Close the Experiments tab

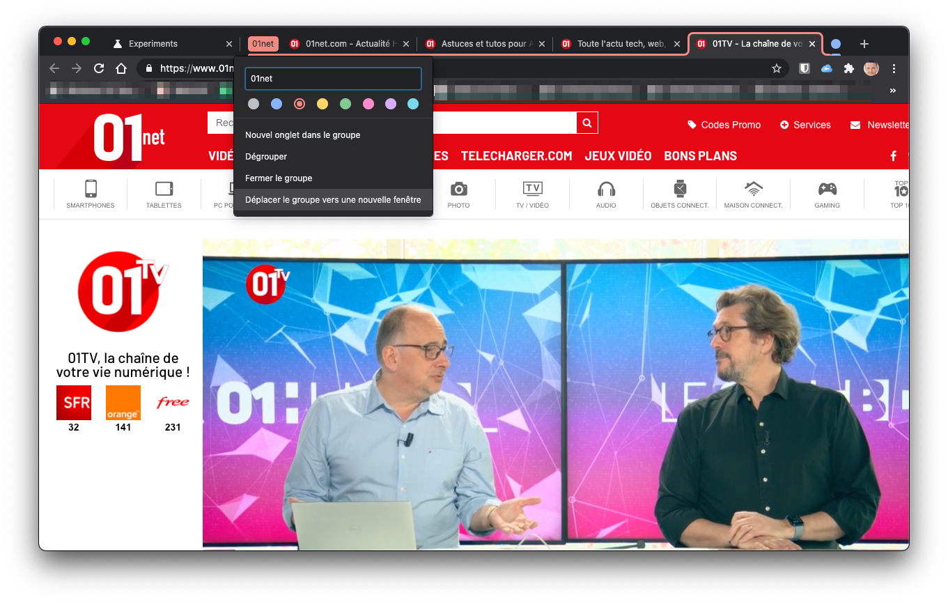click(x=229, y=44)
